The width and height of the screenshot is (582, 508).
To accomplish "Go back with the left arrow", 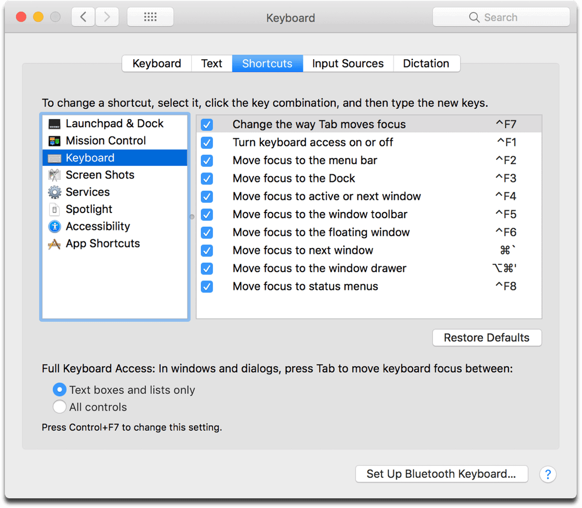I will click(83, 17).
